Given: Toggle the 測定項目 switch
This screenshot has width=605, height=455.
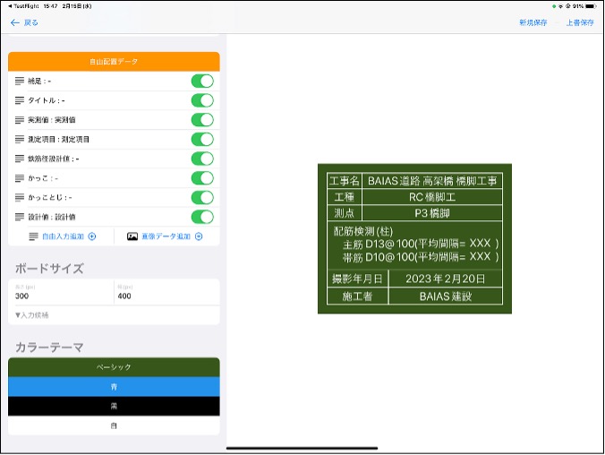Looking at the screenshot, I should 202,139.
